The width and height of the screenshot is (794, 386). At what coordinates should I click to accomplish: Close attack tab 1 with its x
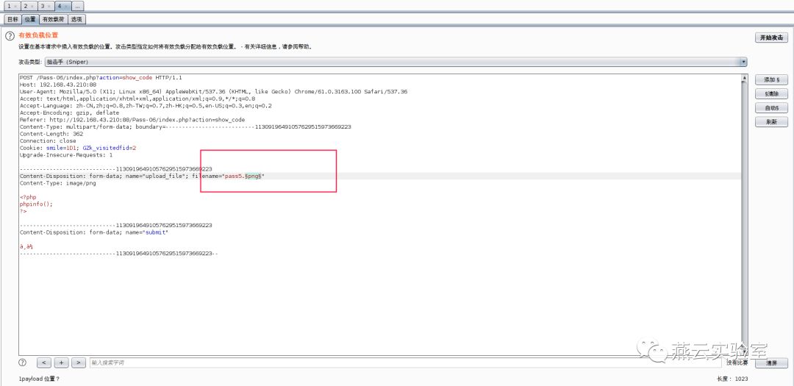17,6
